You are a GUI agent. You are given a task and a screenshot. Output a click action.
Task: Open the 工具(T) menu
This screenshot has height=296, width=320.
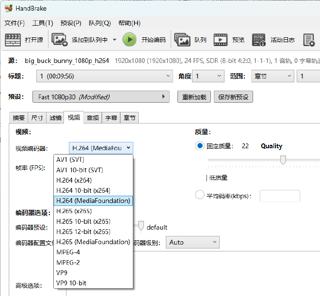click(x=43, y=23)
